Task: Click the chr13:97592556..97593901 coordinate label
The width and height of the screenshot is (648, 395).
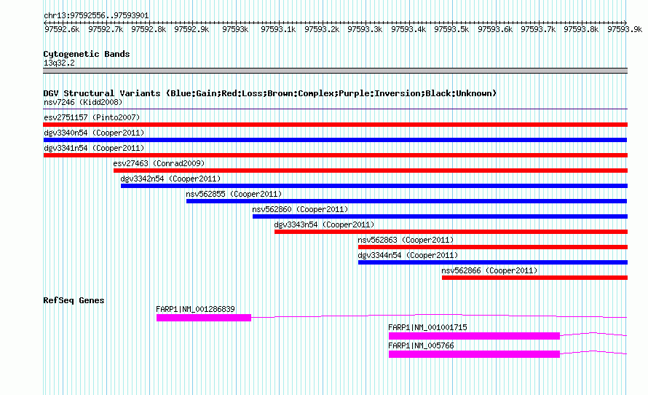Action: (x=96, y=15)
